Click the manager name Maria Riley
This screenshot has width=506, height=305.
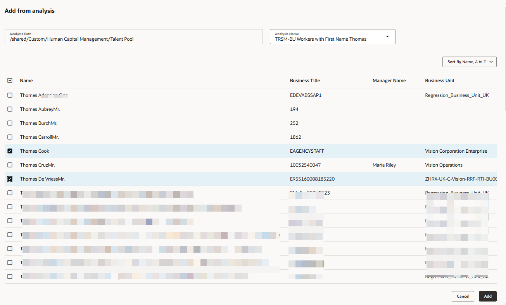pyautogui.click(x=384, y=165)
